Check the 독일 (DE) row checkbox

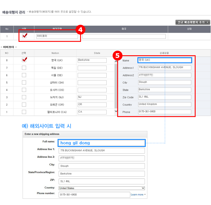(x=24, y=68)
